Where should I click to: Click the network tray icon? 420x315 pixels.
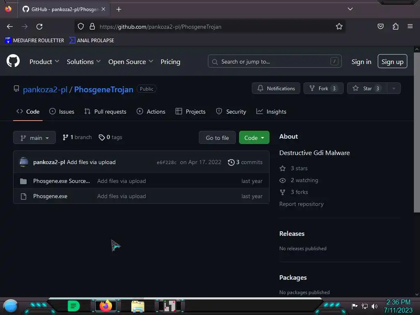coord(364,306)
